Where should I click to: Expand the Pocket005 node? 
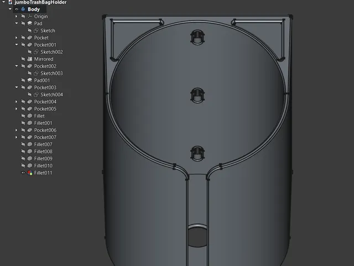pyautogui.click(x=16, y=109)
